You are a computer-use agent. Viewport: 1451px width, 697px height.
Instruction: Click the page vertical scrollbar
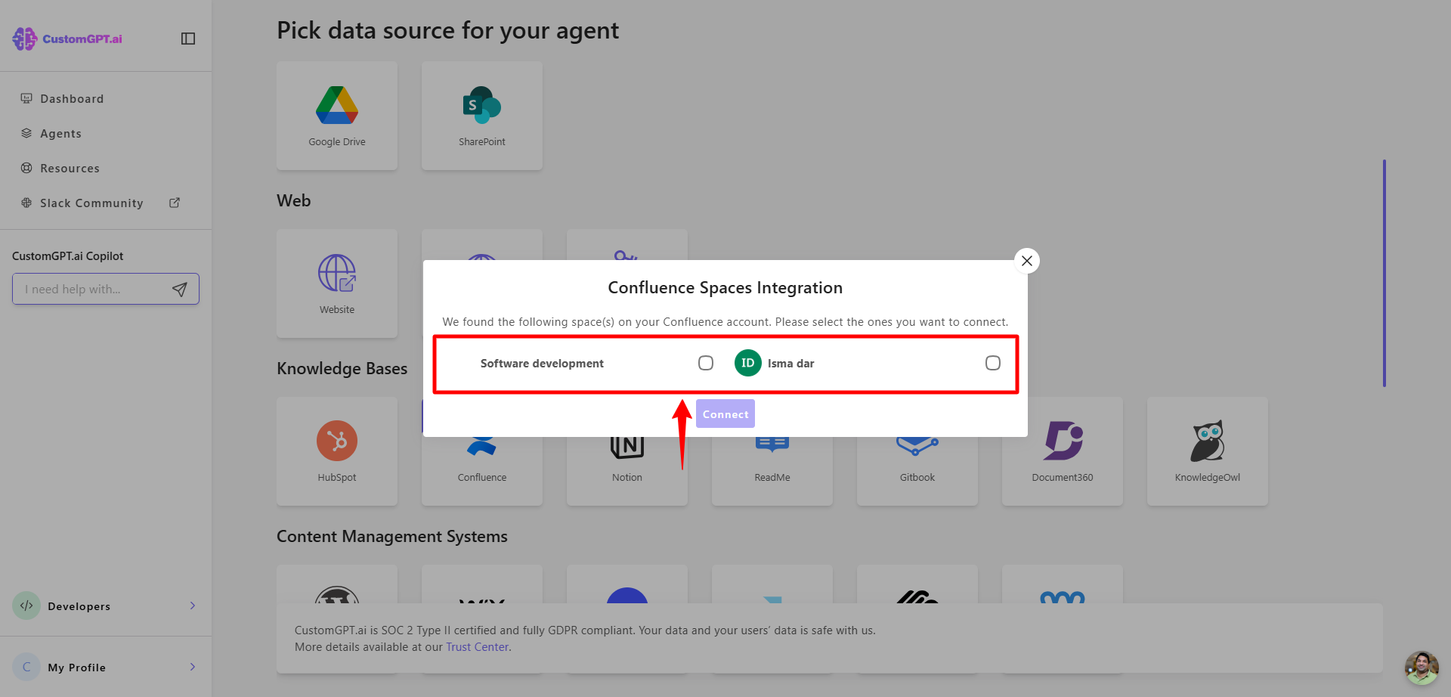[1384, 273]
